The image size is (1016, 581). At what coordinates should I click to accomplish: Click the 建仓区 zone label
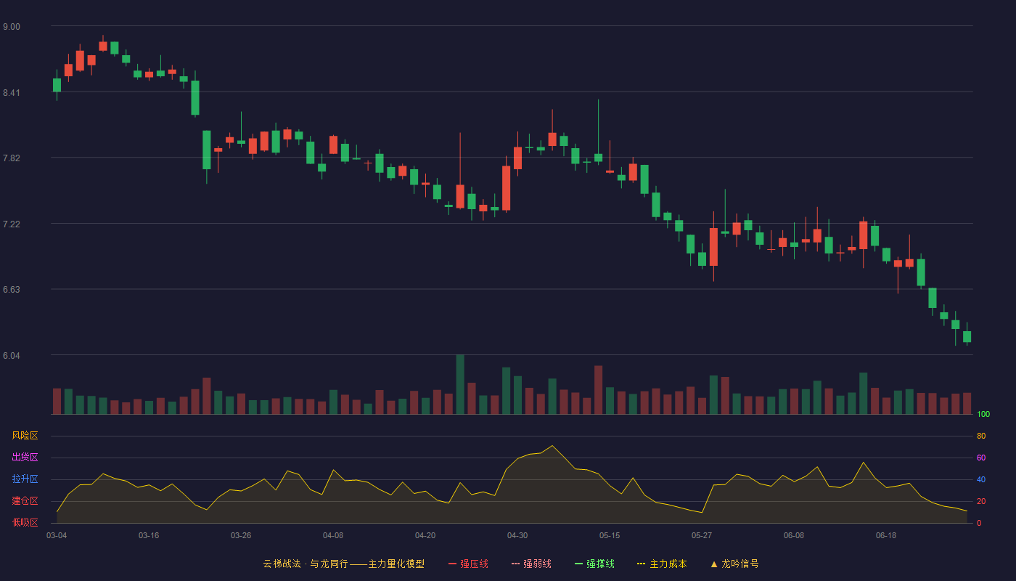25,501
